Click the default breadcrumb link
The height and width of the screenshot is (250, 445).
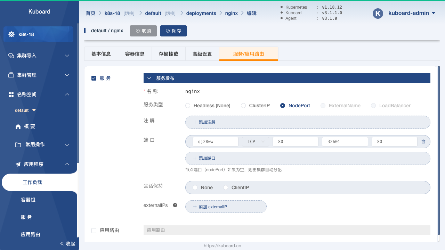(153, 13)
